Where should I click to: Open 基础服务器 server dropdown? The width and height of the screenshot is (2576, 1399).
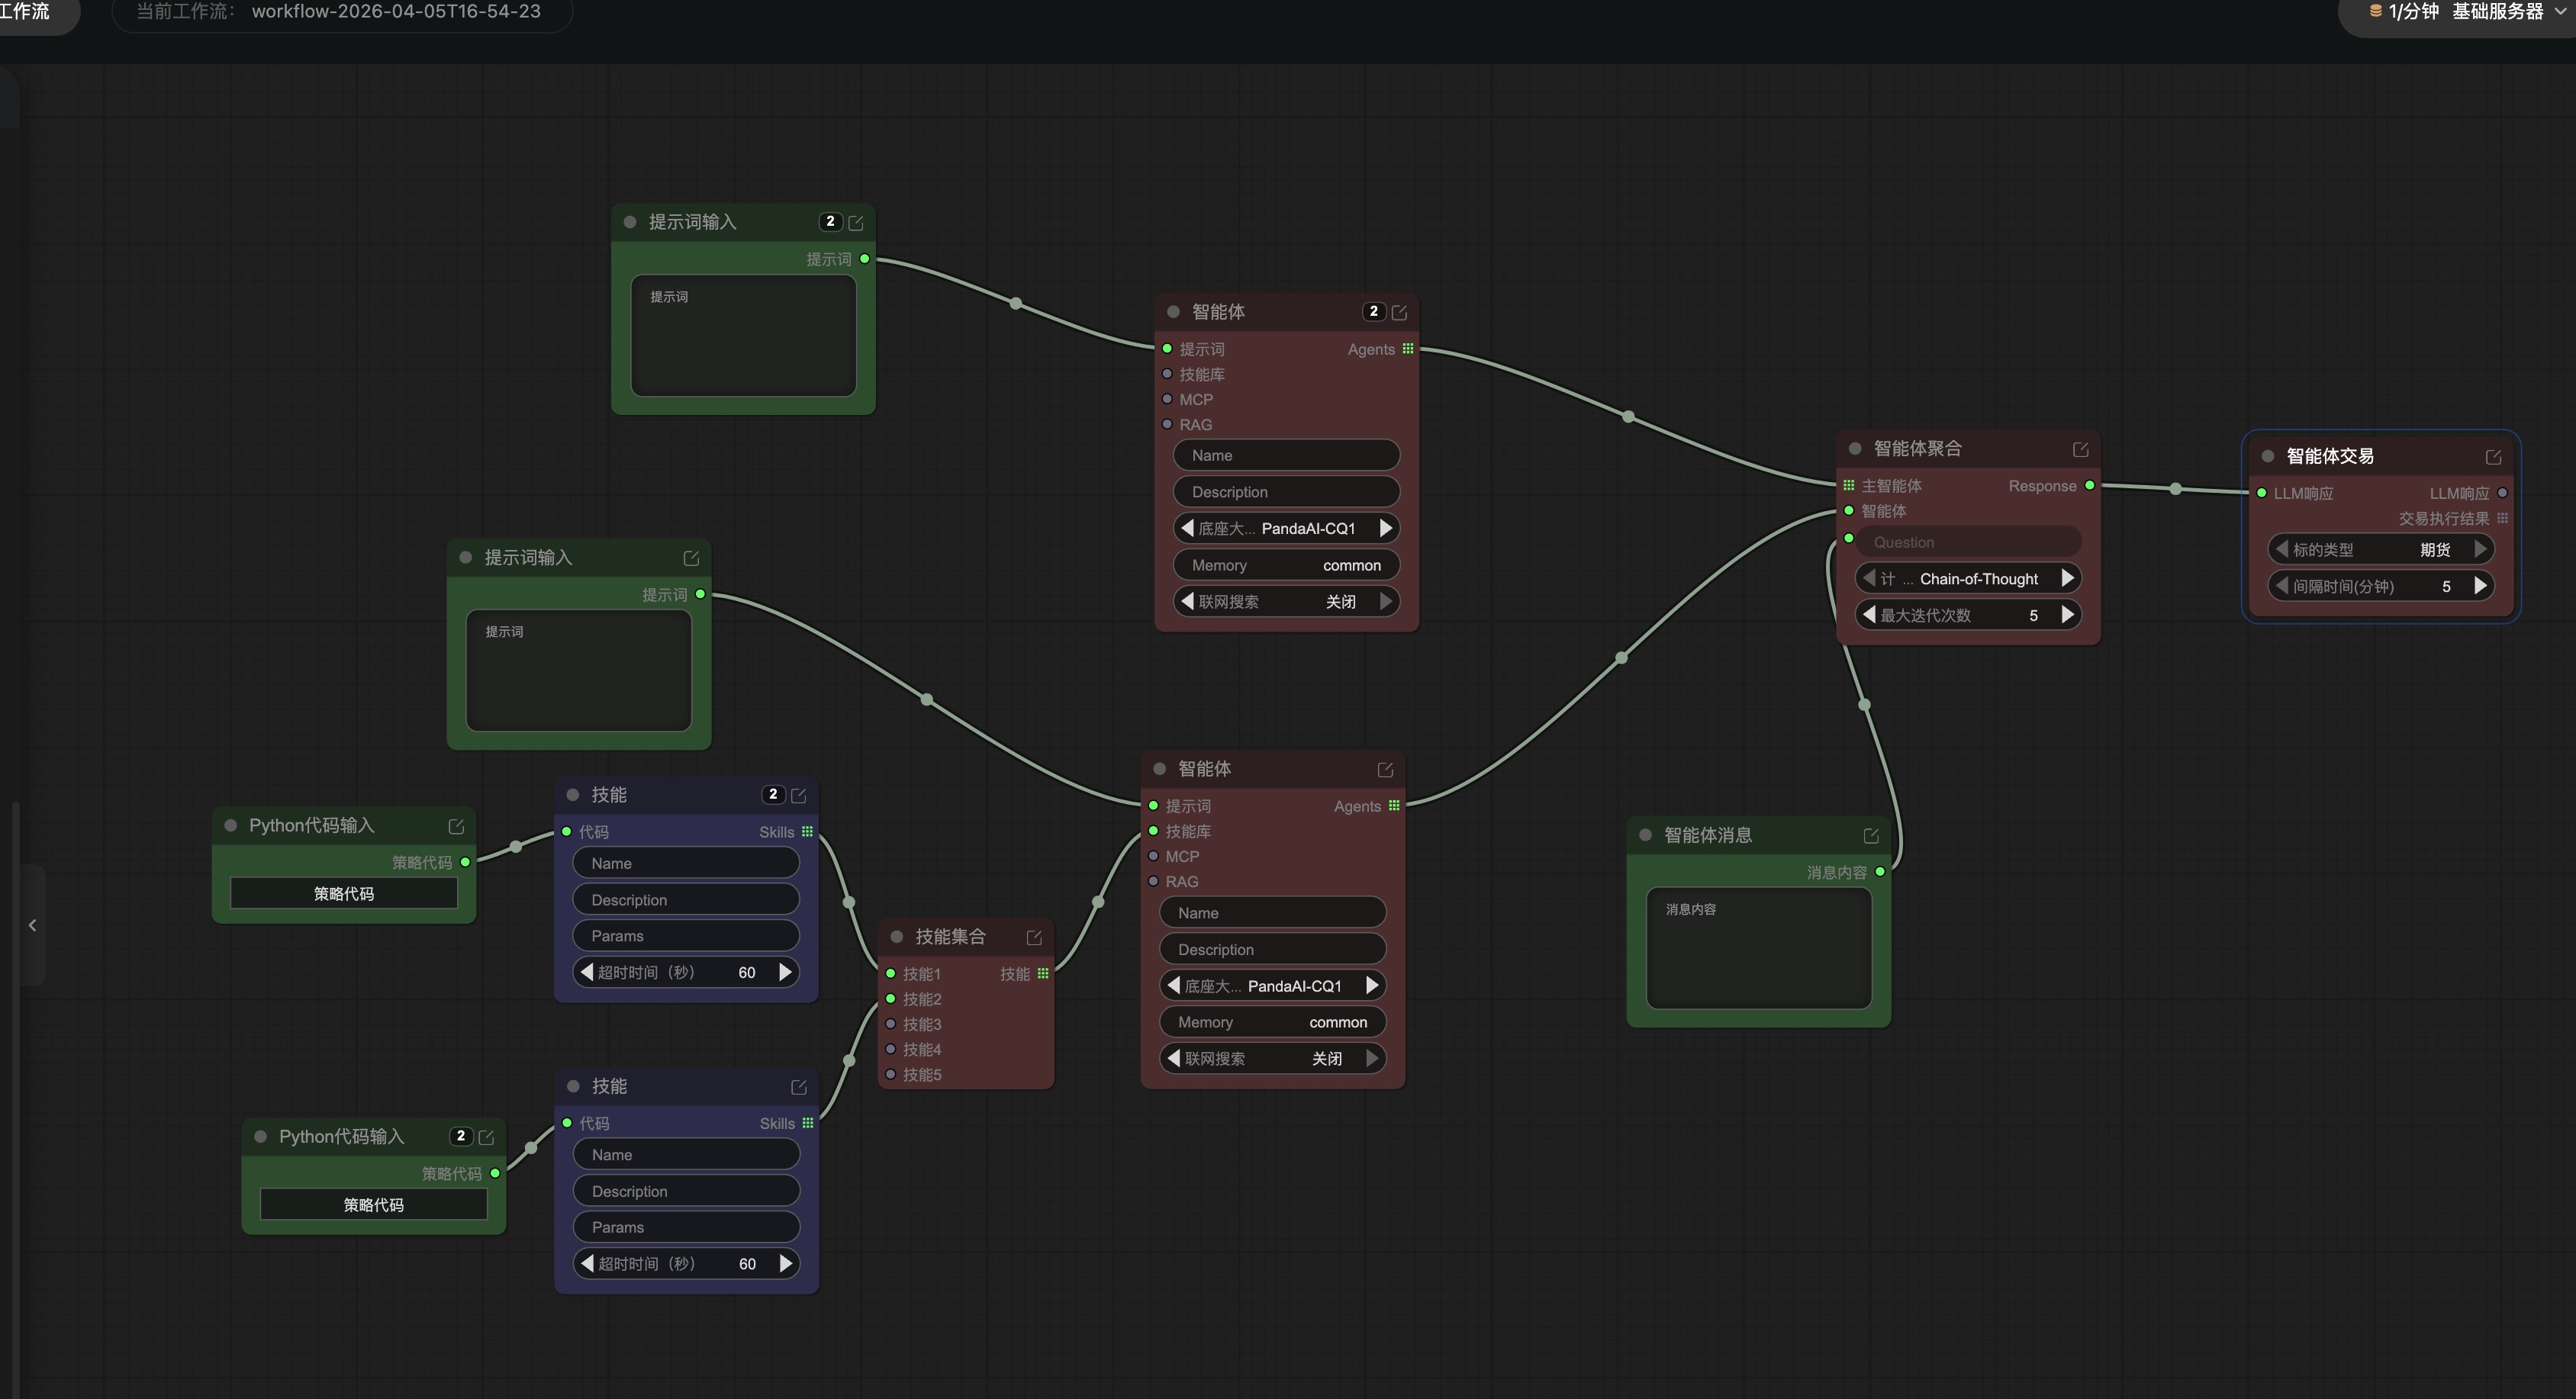[x=2497, y=12]
